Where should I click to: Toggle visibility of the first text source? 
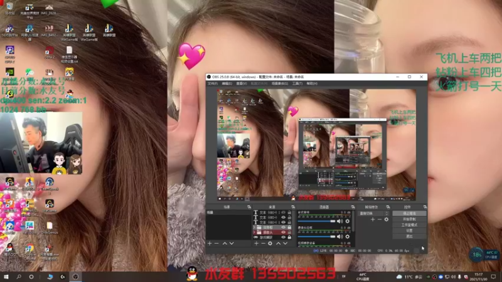pyautogui.click(x=284, y=212)
